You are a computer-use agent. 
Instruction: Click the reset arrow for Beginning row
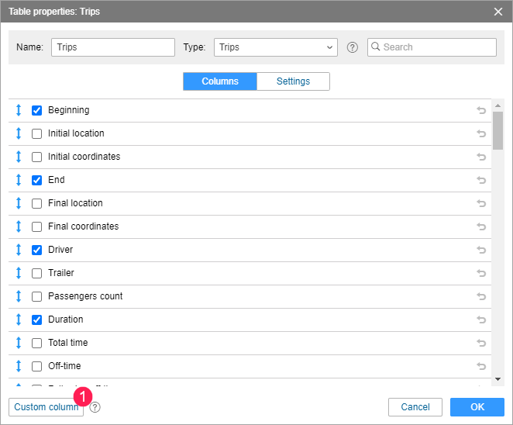(481, 110)
